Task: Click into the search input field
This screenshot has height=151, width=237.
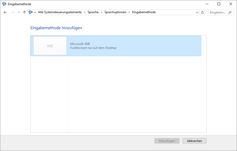Action: click(x=218, y=12)
